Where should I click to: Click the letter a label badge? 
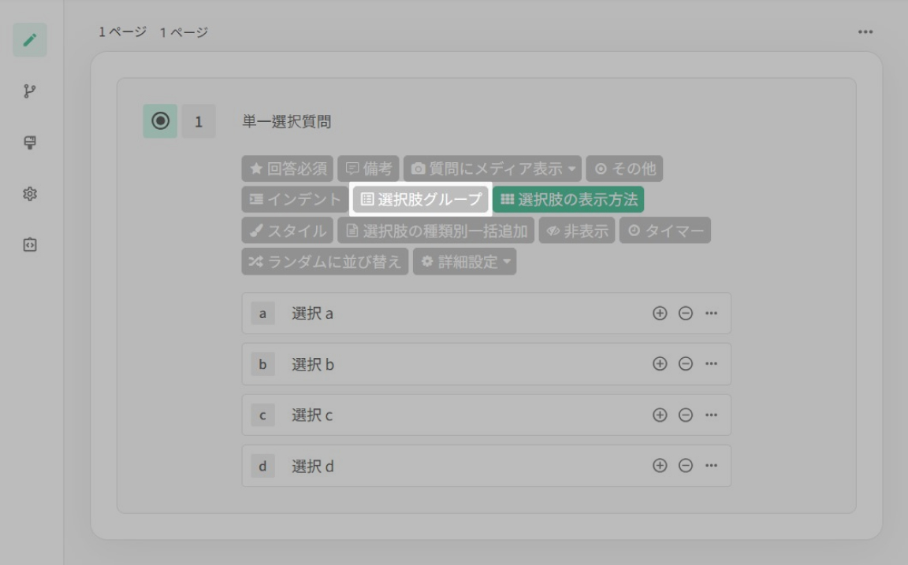[263, 313]
